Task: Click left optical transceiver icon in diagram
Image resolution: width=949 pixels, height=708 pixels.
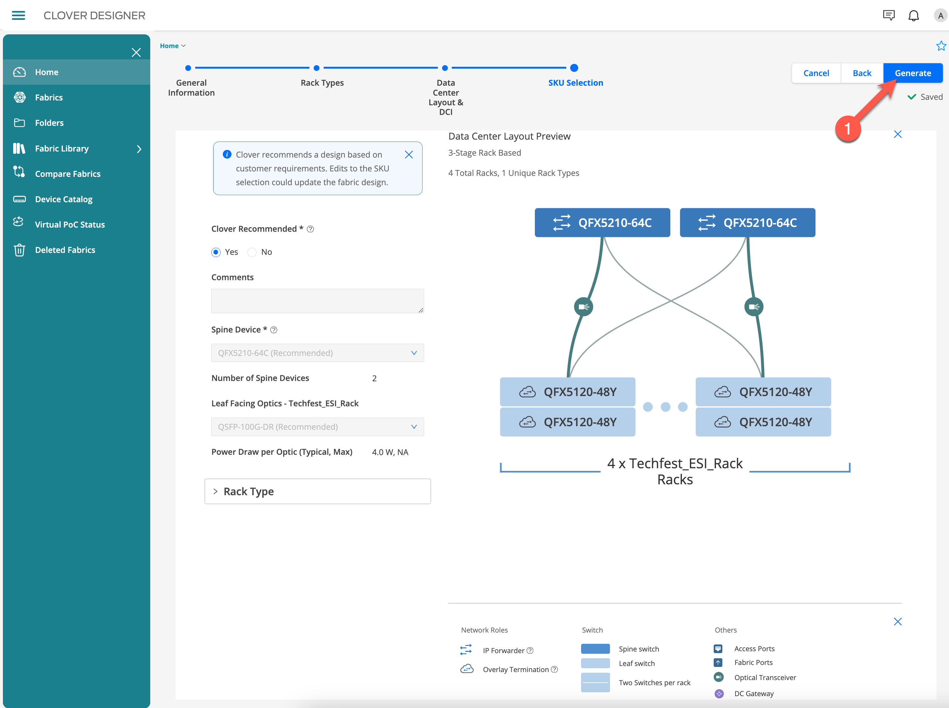Action: (583, 307)
